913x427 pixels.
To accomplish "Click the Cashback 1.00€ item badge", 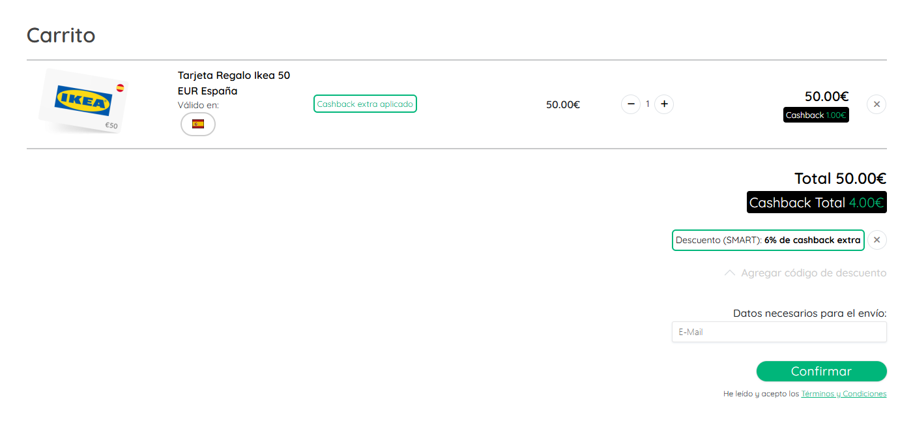I will [816, 115].
